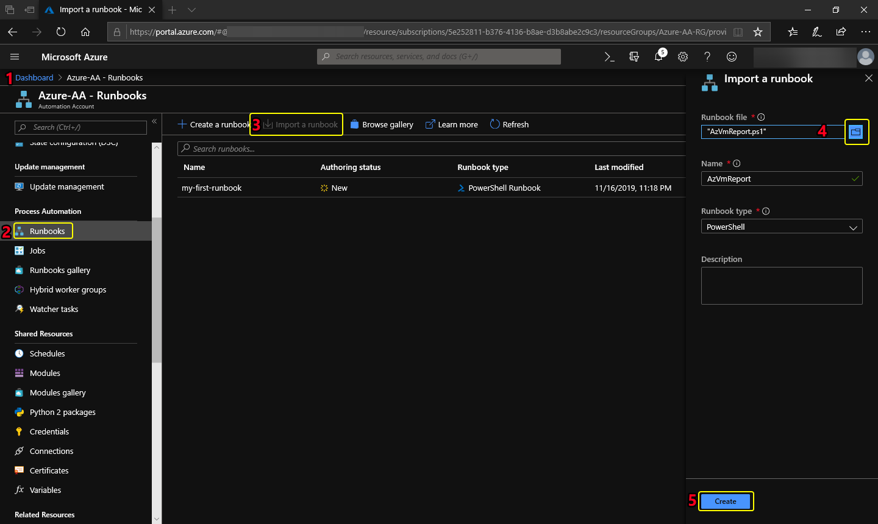This screenshot has width=878, height=524.
Task: Click the sidebar vertical scrollbar
Action: (x=157, y=289)
